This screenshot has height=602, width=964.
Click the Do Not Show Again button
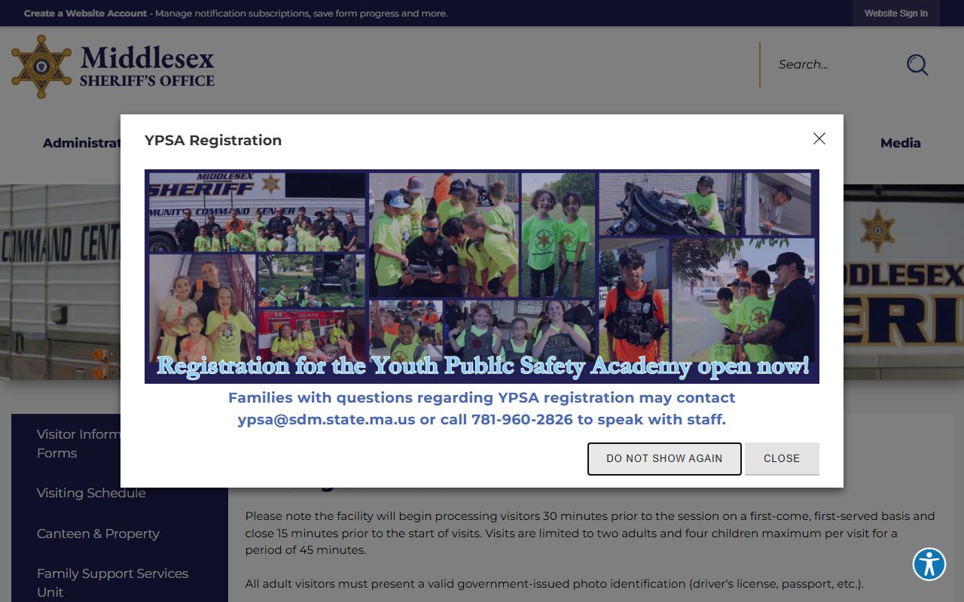(x=664, y=458)
